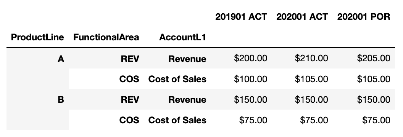This screenshot has width=403, height=137.
Task: Select REV label in ProductLine A row
Action: point(130,59)
